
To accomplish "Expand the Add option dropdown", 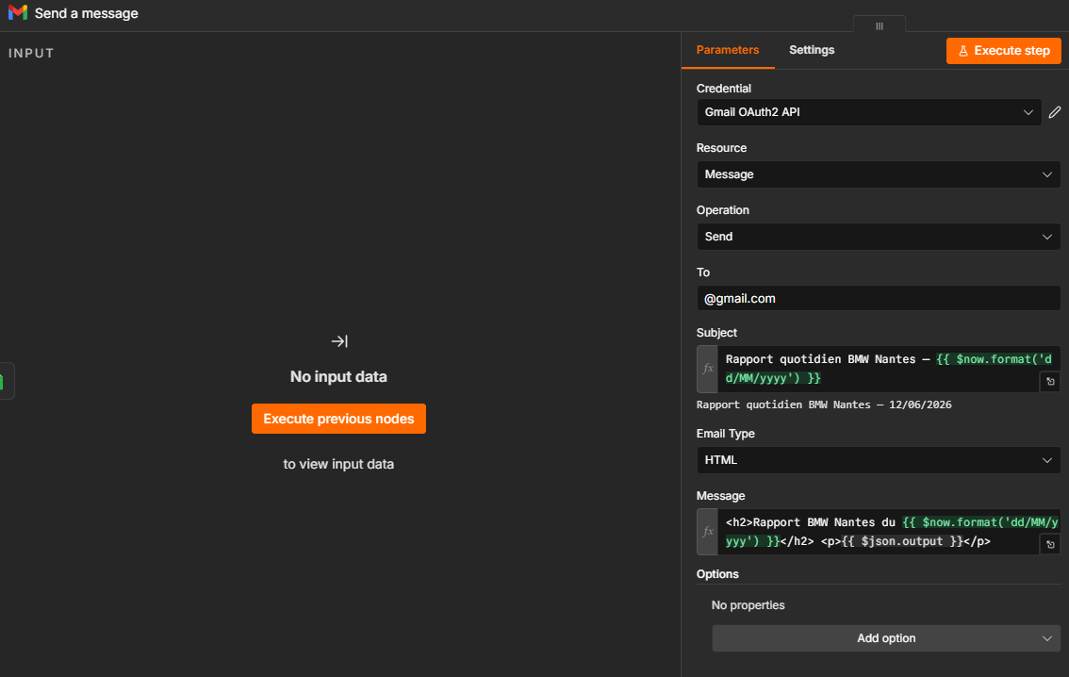I will click(886, 638).
